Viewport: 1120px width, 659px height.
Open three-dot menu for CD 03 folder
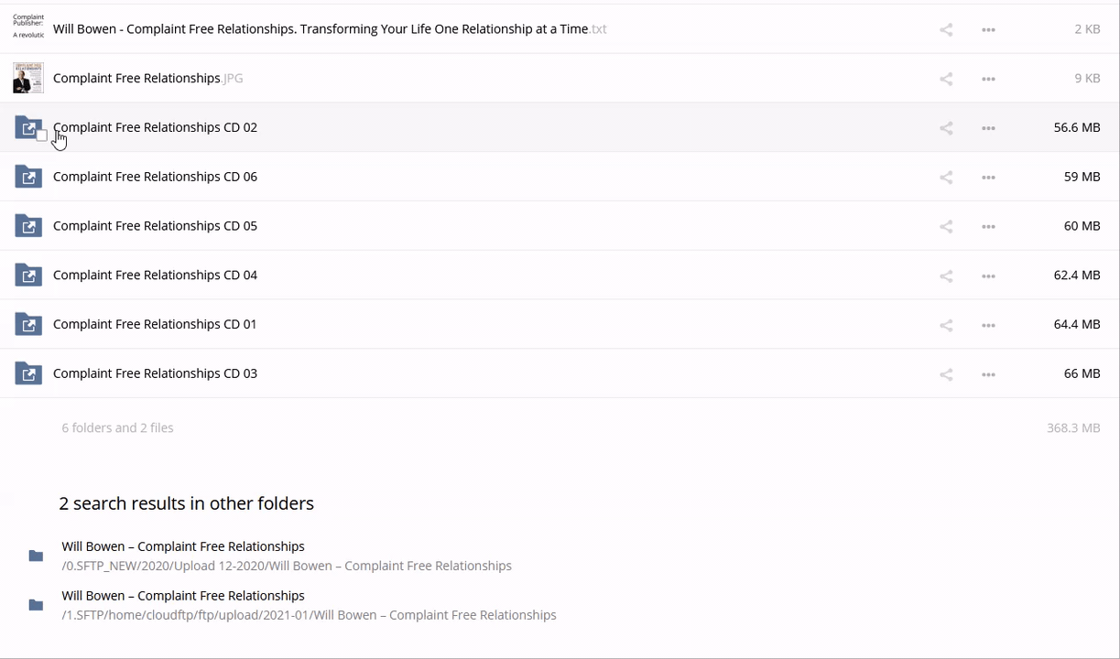(x=988, y=374)
